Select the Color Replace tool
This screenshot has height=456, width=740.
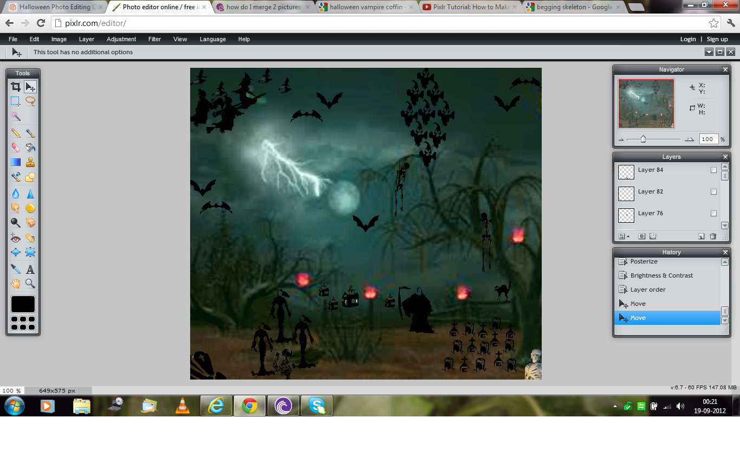[16, 177]
